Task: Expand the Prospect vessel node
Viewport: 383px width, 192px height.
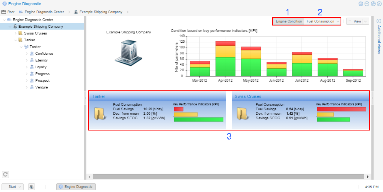Action: (27, 81)
